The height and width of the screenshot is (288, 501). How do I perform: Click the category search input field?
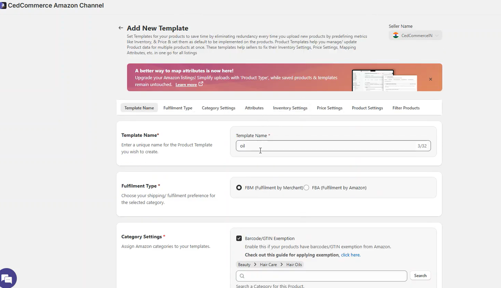pyautogui.click(x=321, y=276)
